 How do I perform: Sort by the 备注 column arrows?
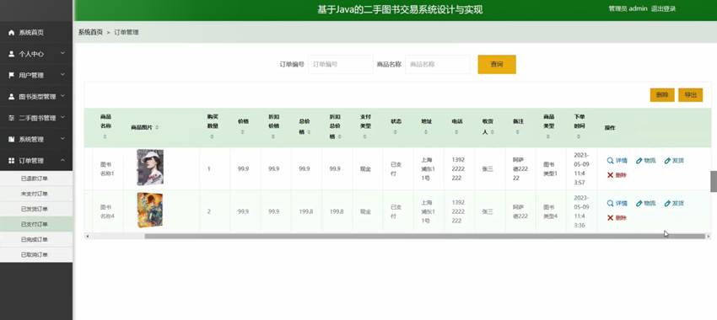(x=518, y=132)
